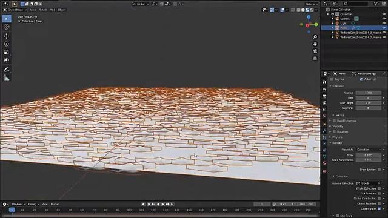Toggle the Regrow checkbox
Image resolution: width=388 pixels, height=218 pixels.
[332, 79]
